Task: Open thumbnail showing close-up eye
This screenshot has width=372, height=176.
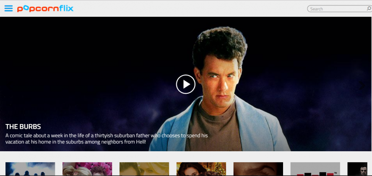Action: (x=258, y=169)
